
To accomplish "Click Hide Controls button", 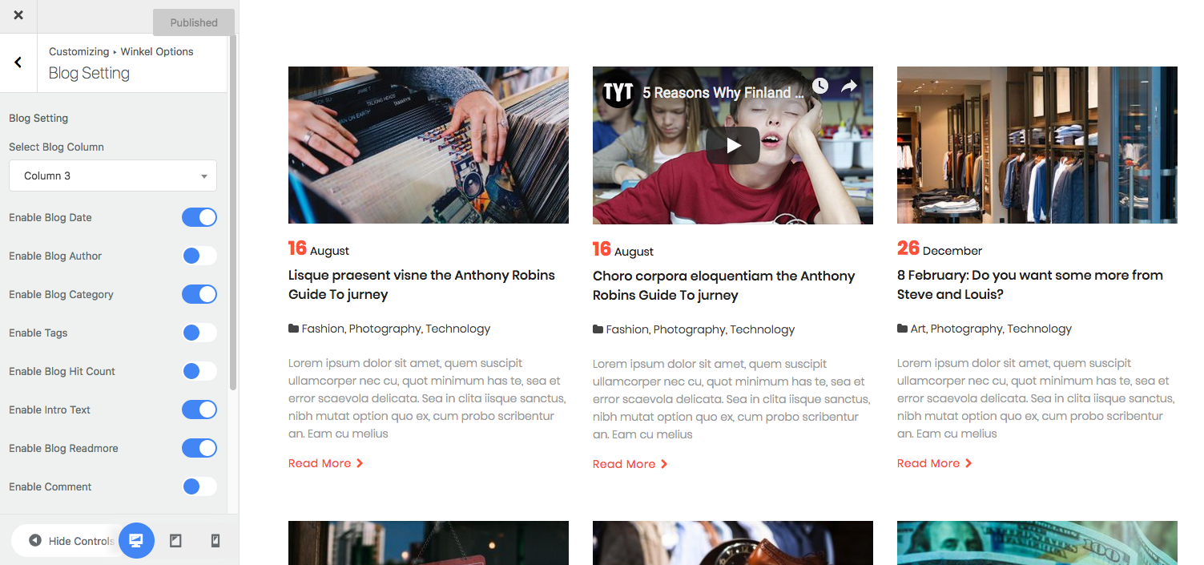I will [x=71, y=541].
